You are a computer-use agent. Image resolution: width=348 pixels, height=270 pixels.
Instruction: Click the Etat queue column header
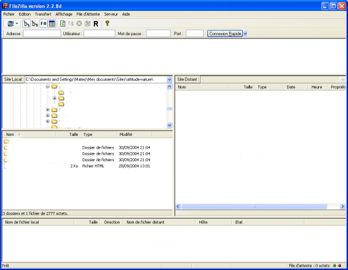click(268, 222)
